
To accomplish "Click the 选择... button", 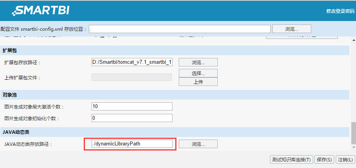I will coord(198,73).
